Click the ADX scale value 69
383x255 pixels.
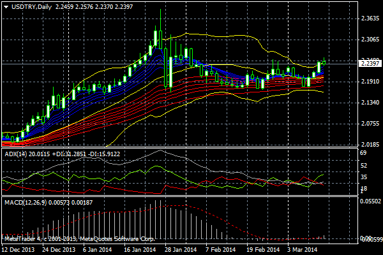tap(363, 154)
